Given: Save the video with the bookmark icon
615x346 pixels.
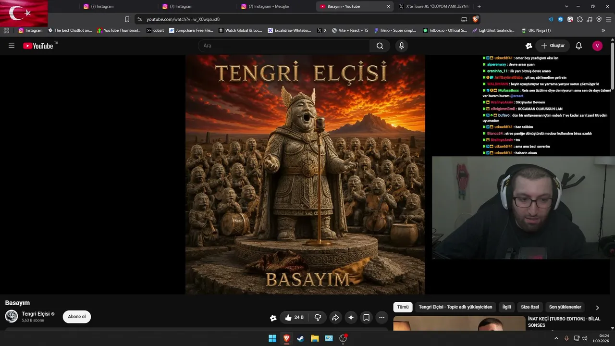Looking at the screenshot, I should click(x=366, y=317).
